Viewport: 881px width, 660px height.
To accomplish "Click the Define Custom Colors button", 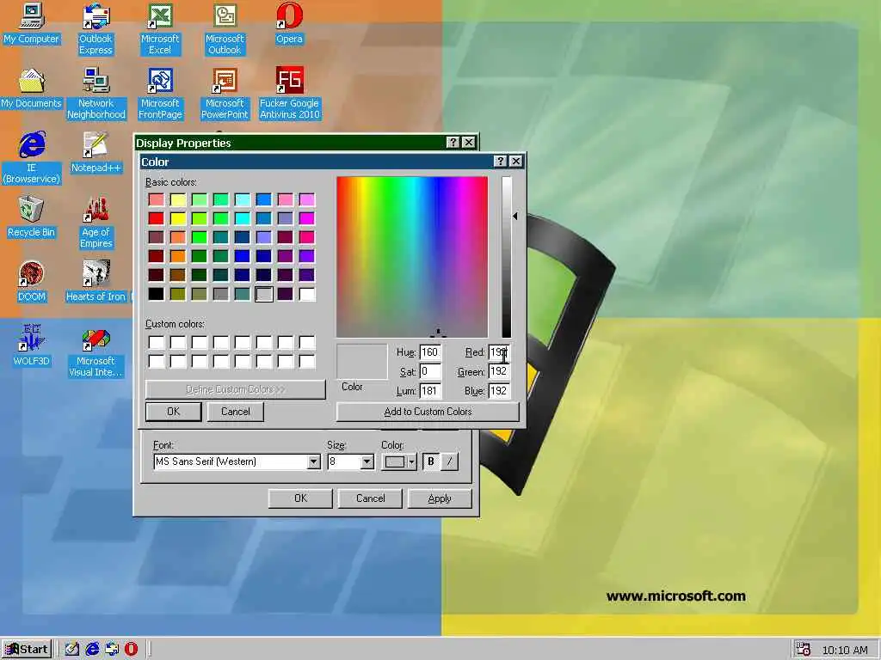I will click(x=236, y=389).
